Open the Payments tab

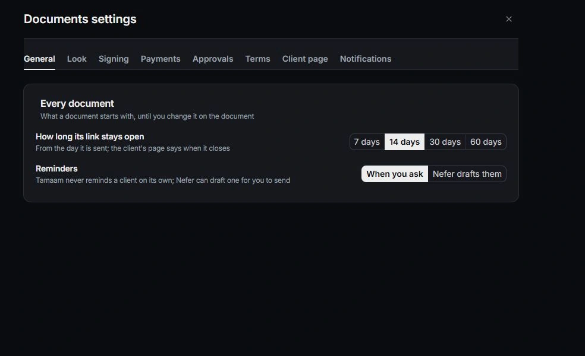pos(161,59)
